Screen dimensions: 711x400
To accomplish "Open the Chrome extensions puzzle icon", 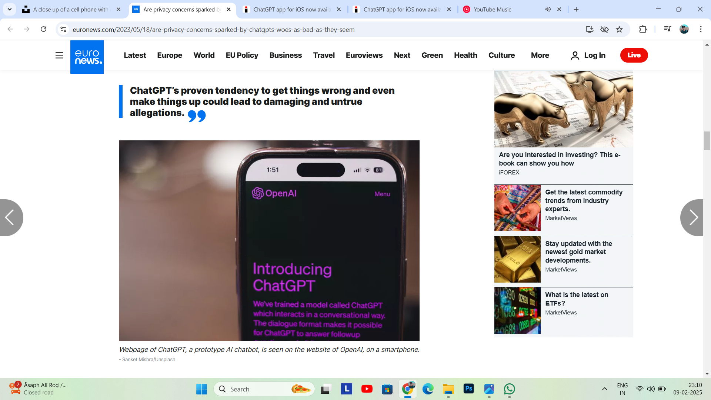I will pos(643,29).
